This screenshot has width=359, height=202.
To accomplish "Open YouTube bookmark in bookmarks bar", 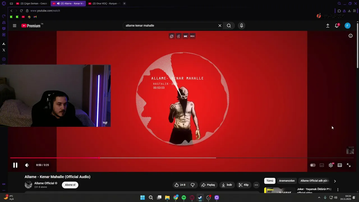I will 23,17.
